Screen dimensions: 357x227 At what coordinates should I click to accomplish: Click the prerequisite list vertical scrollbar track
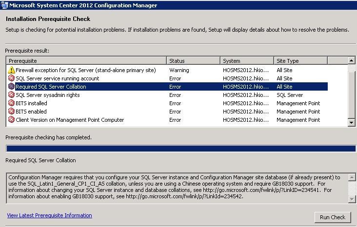[x=352, y=92]
